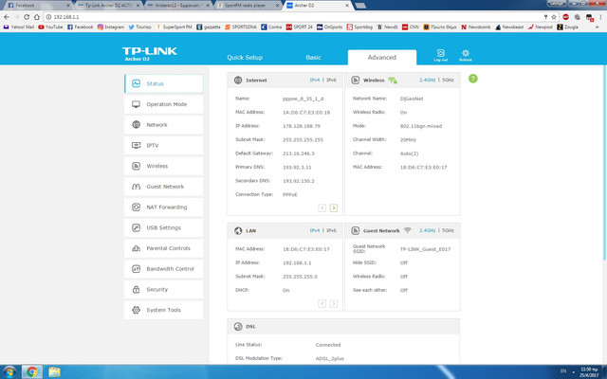This screenshot has width=607, height=379.
Task: Click the Guest Network wifi signal icon
Action: 407,230
